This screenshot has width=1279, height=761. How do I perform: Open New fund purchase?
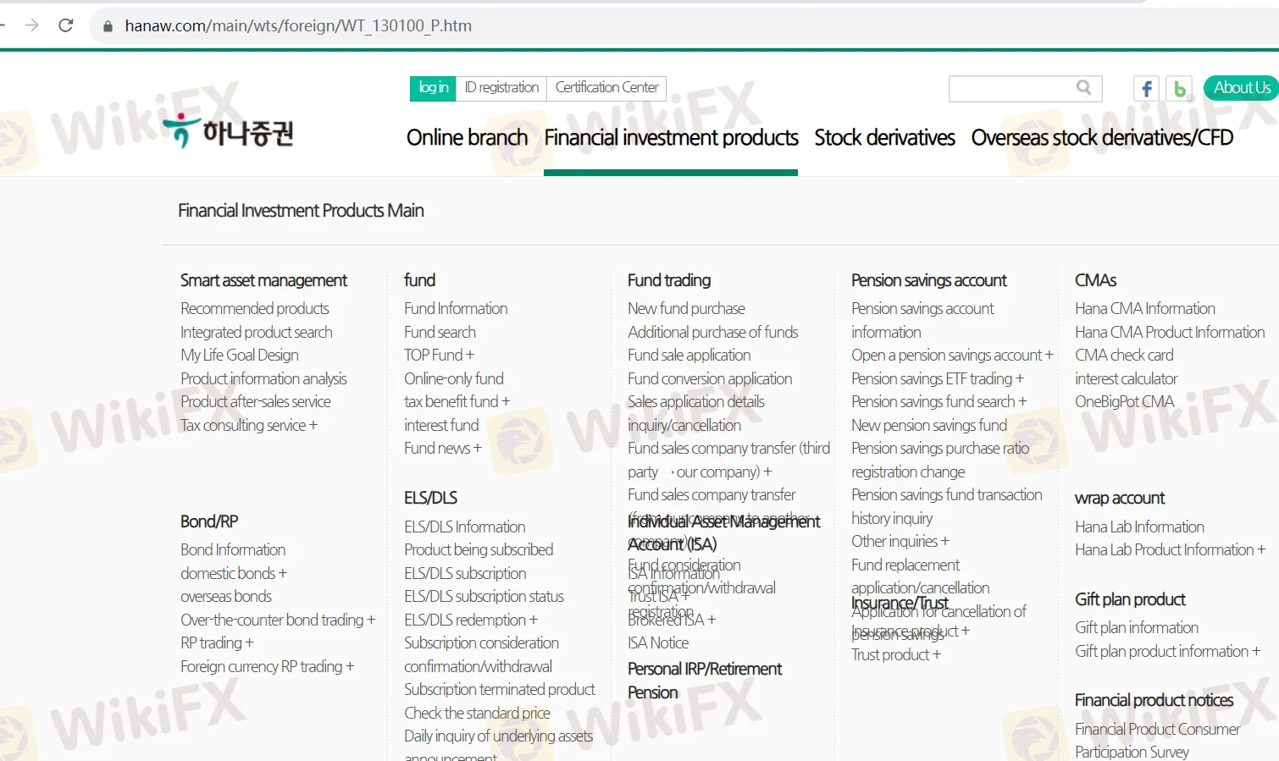point(686,308)
